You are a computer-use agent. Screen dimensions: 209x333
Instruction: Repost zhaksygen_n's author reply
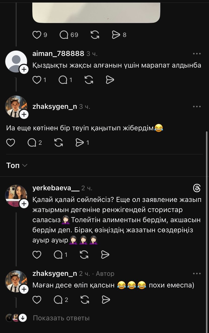[x=84, y=300]
